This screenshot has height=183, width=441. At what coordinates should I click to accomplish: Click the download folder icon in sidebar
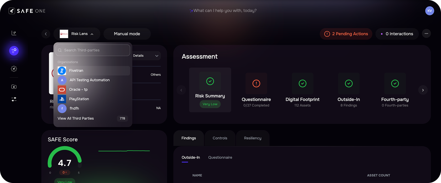(14, 87)
